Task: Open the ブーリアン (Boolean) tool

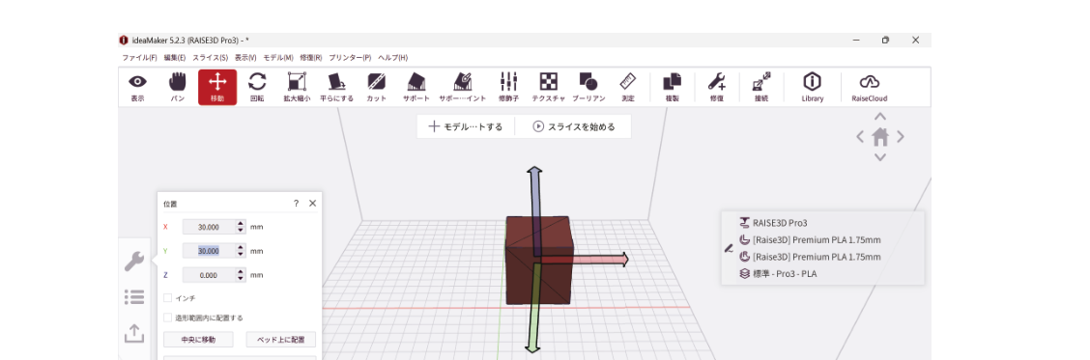Action: 588,88
